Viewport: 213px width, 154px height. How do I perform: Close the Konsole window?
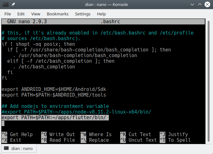207,5
